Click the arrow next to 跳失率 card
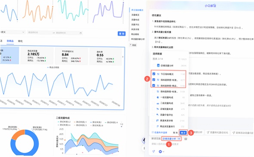The width and height of the screenshot is (254, 157). click(123, 57)
